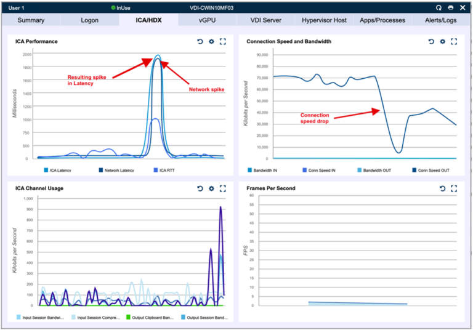
Task: Expand ICA Channel Usage chart fullscreen
Action: 222,188
